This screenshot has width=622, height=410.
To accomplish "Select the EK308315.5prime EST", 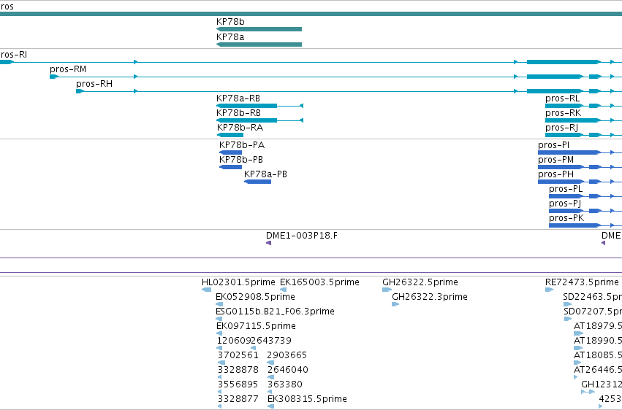I will pos(270,407).
